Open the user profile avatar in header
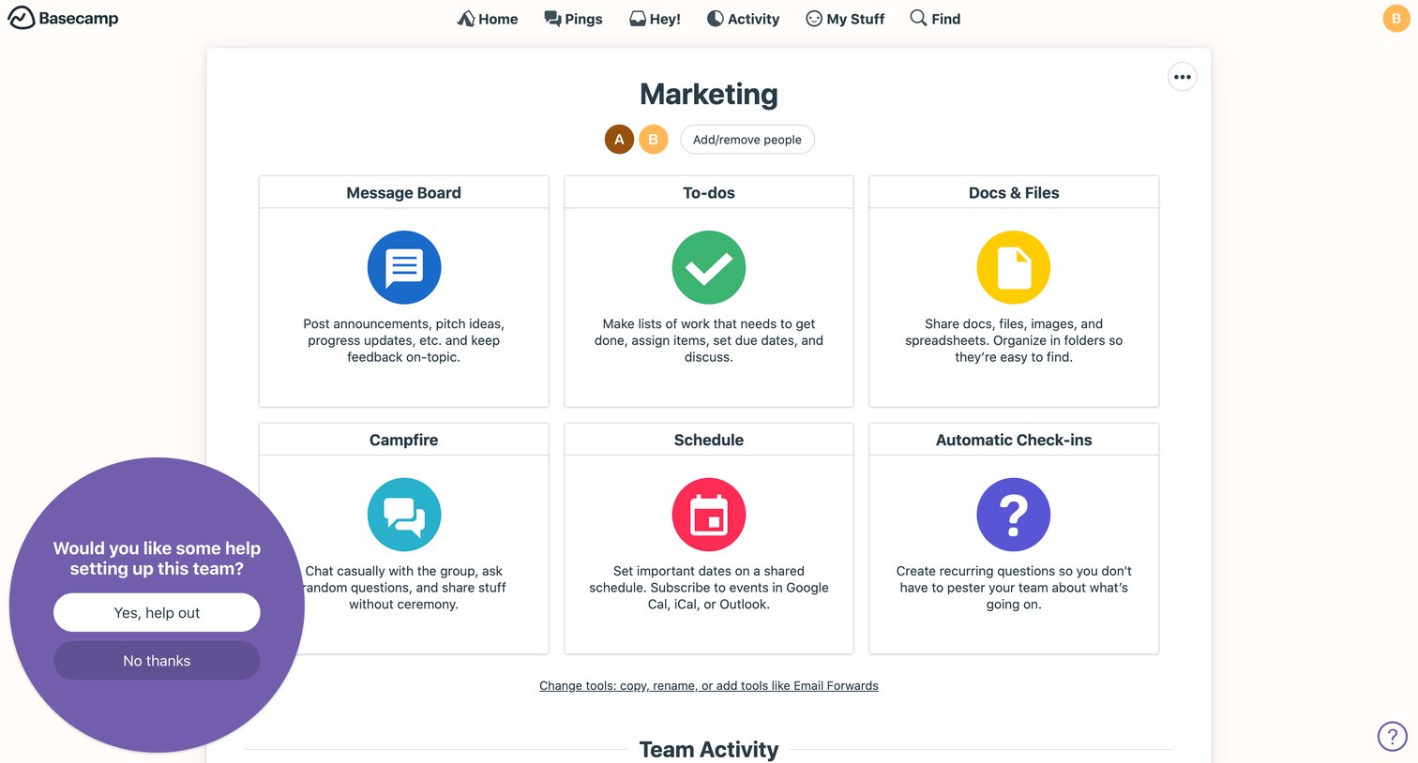Viewport: 1418px width, 763px height. tap(1396, 18)
